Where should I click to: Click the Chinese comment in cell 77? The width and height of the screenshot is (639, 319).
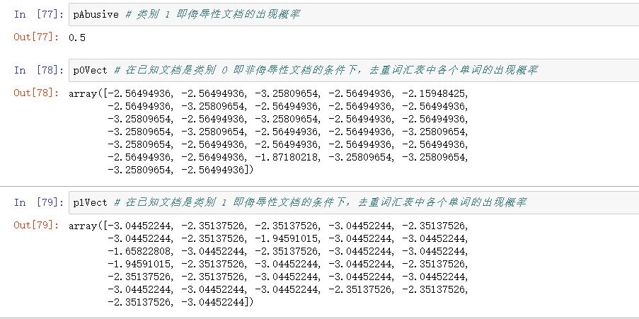click(x=213, y=15)
